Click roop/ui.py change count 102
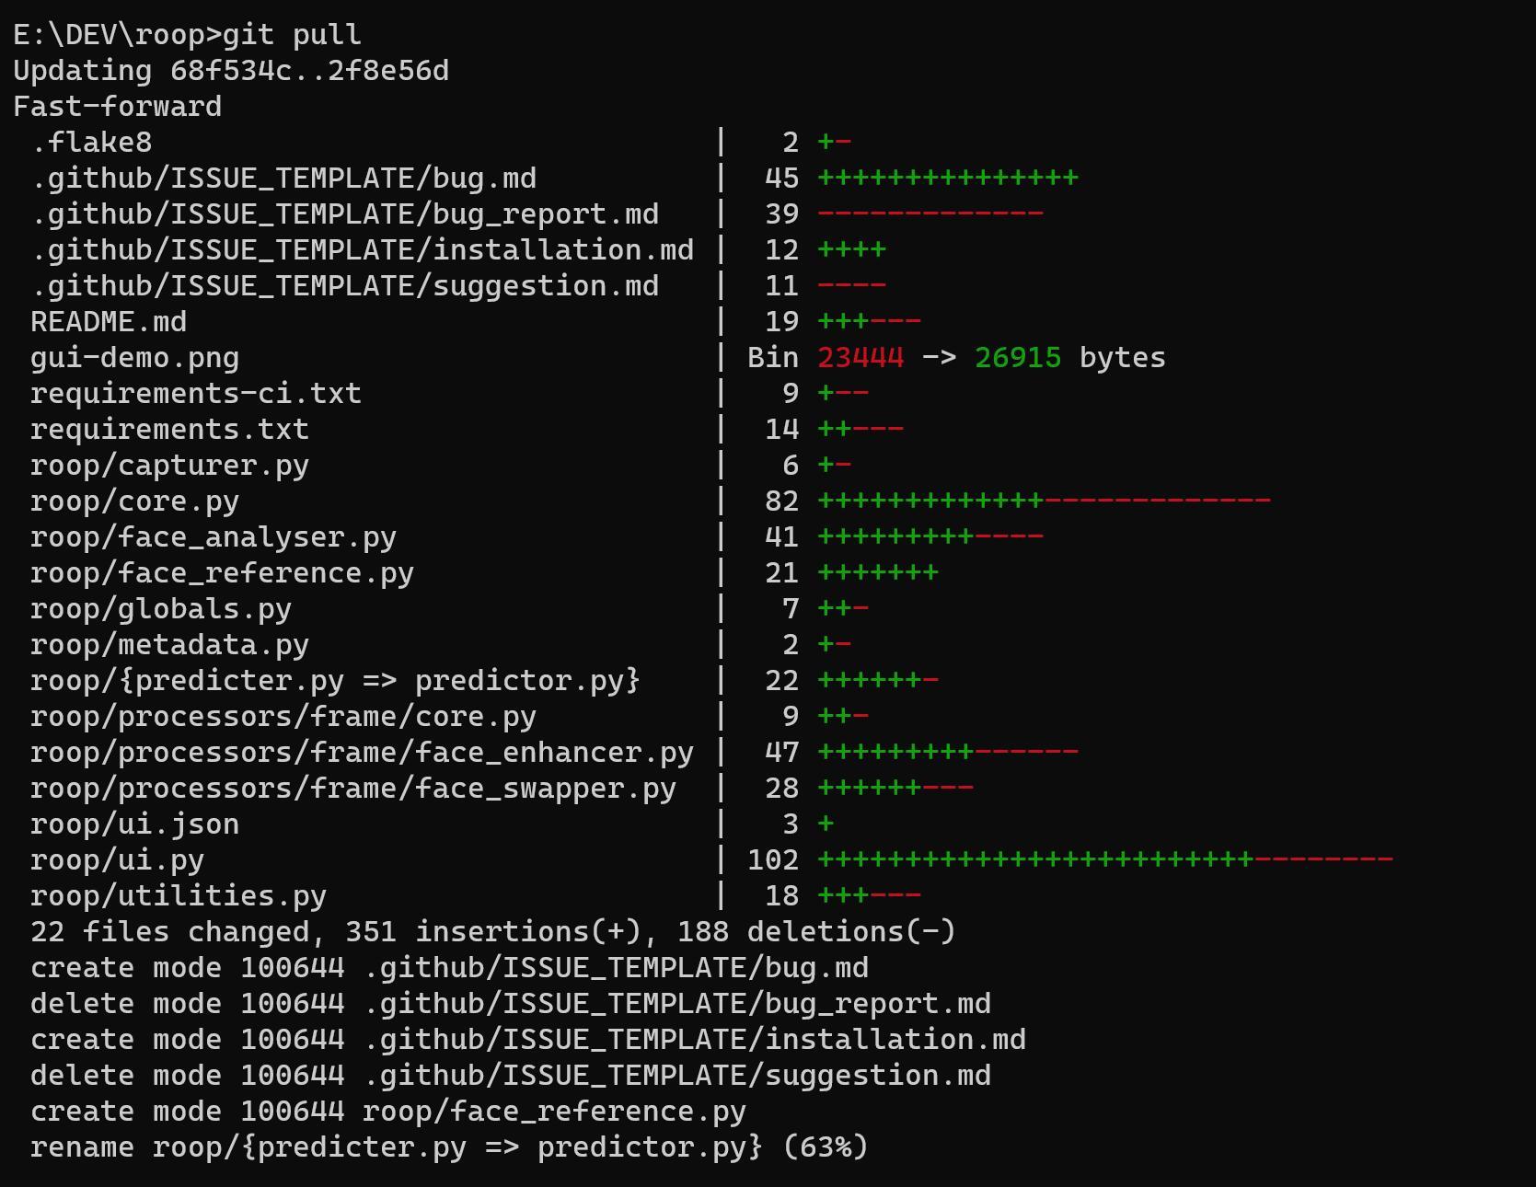 (773, 860)
